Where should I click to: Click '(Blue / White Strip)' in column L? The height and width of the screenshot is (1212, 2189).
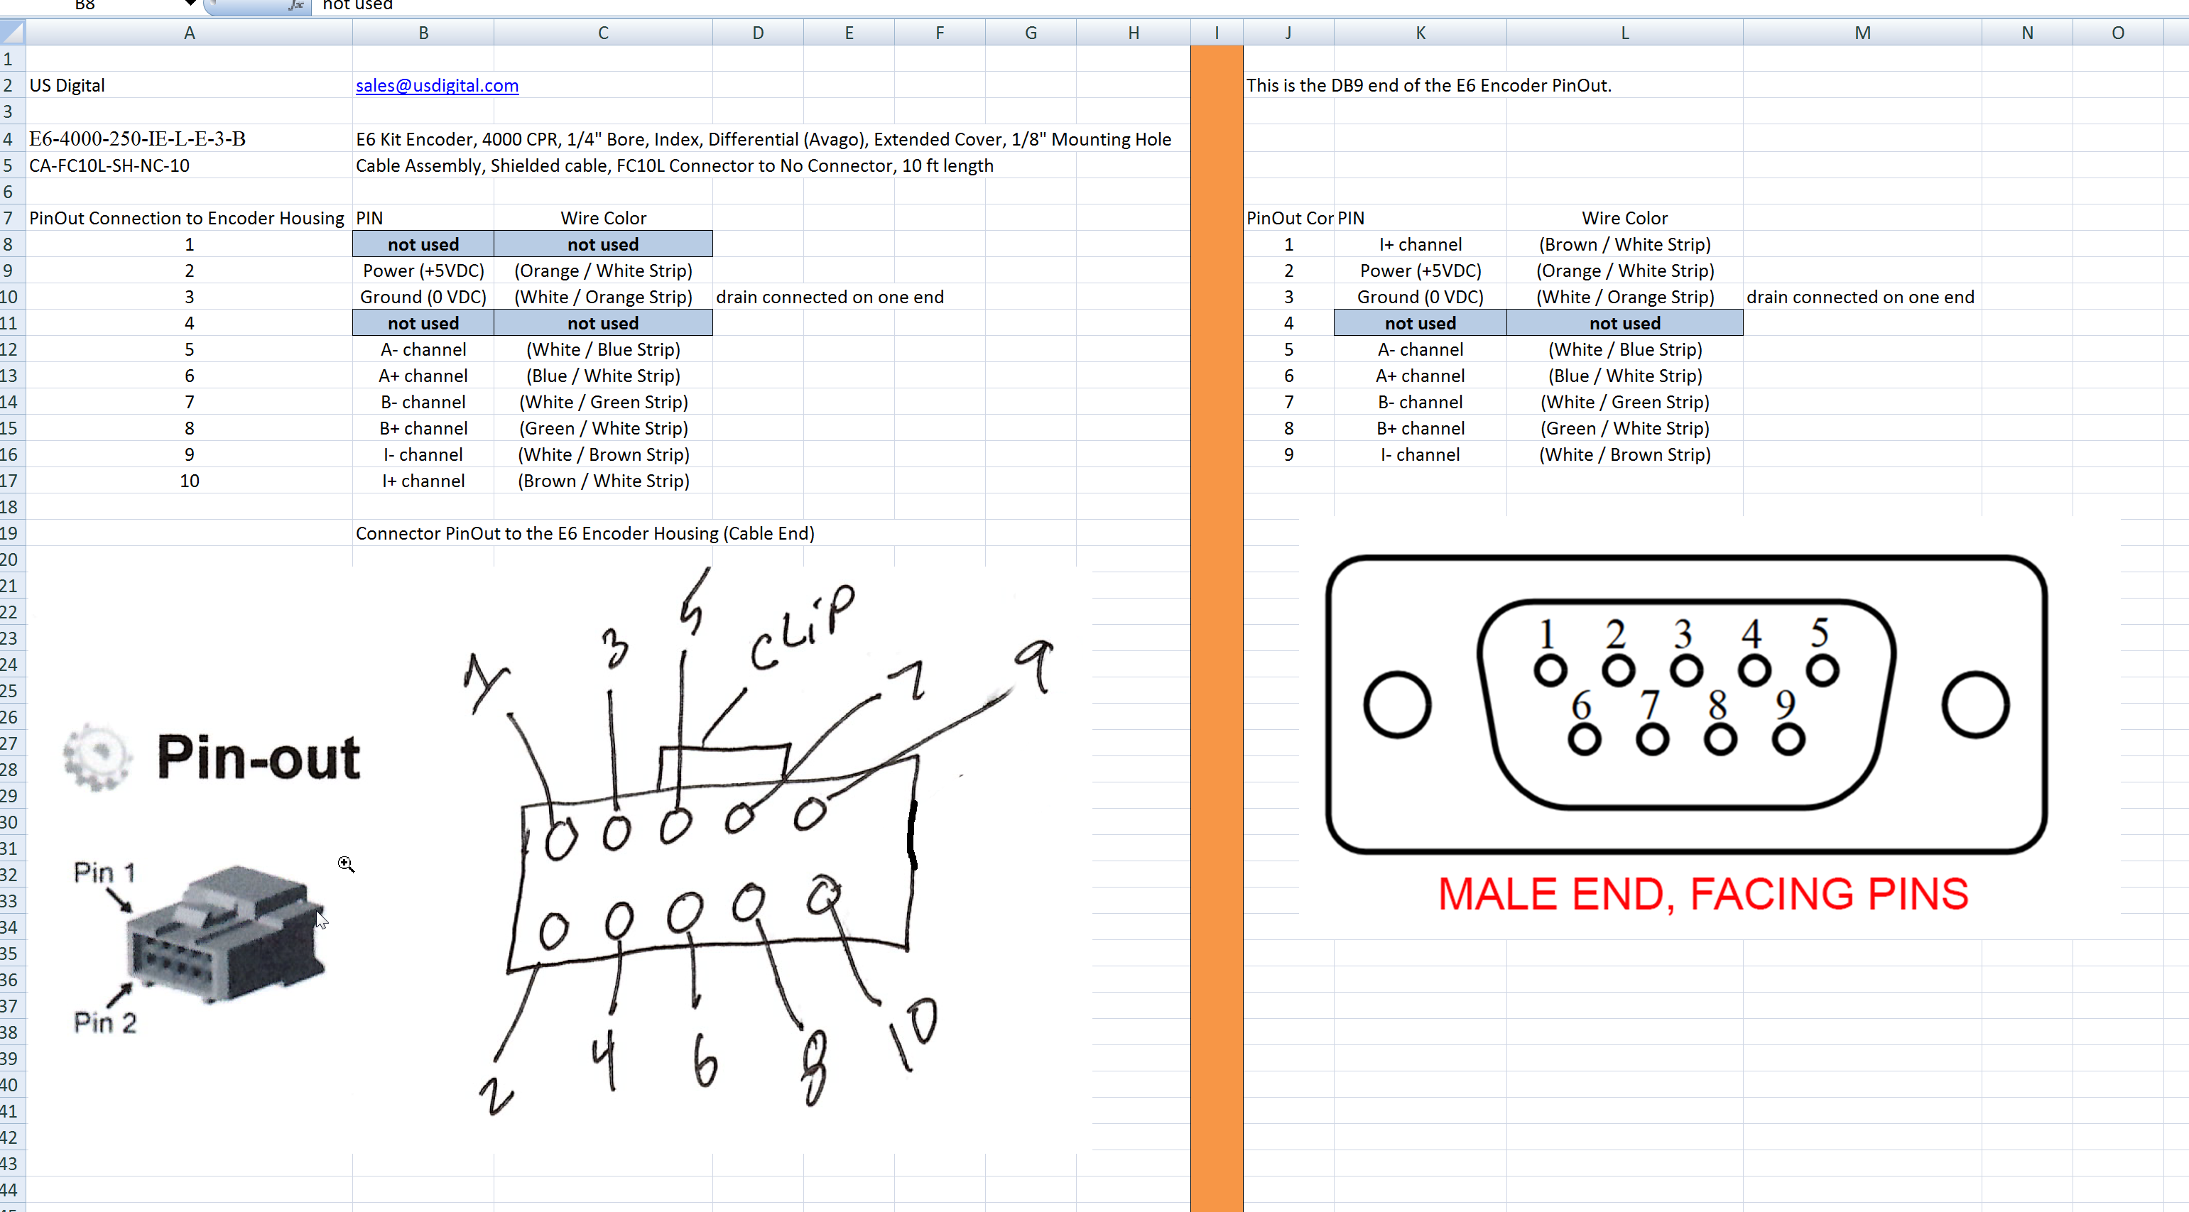1624,376
